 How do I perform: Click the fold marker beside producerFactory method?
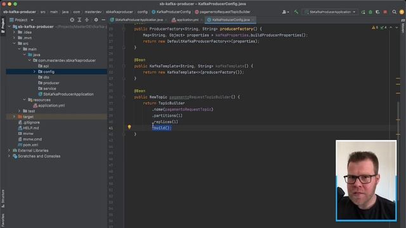(124, 29)
